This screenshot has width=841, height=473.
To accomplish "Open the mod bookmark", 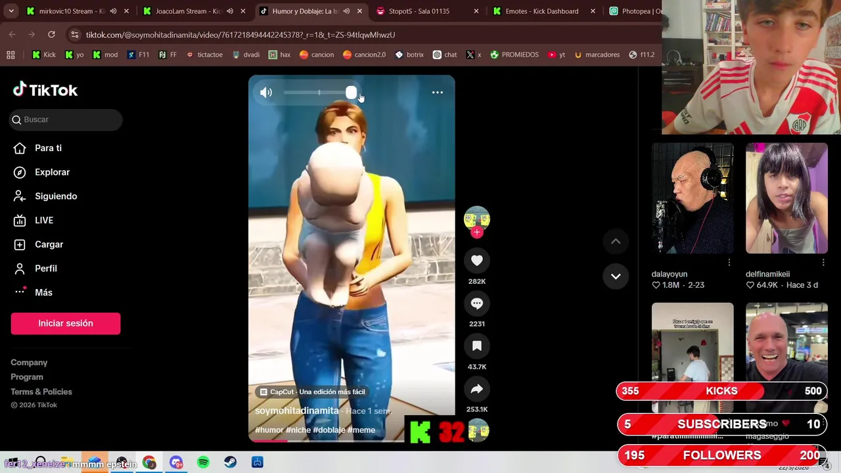I will (104, 55).
